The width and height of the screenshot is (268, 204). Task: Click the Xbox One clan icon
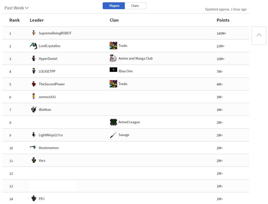pos(113,70)
